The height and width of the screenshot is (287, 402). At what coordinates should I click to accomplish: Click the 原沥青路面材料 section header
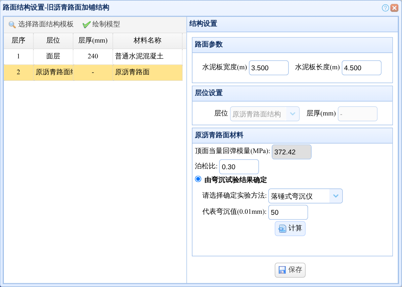(292, 135)
